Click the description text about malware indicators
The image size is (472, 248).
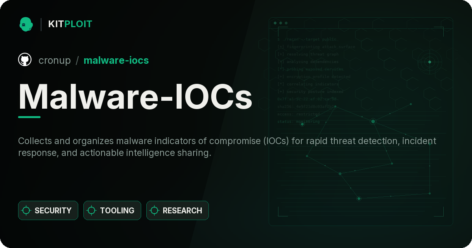click(x=227, y=147)
